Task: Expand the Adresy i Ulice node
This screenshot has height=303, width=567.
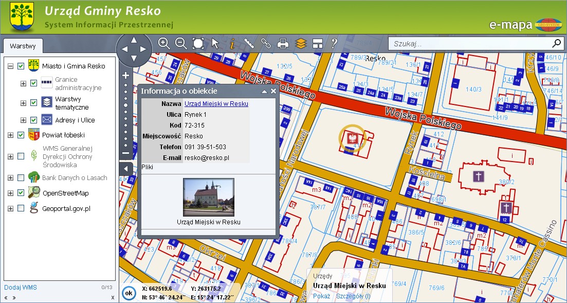Action: click(x=23, y=120)
